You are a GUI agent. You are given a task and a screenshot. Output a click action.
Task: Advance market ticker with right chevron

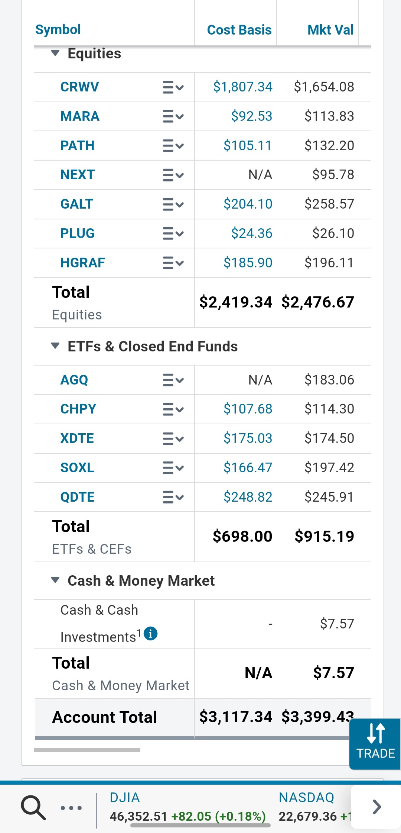(376, 807)
